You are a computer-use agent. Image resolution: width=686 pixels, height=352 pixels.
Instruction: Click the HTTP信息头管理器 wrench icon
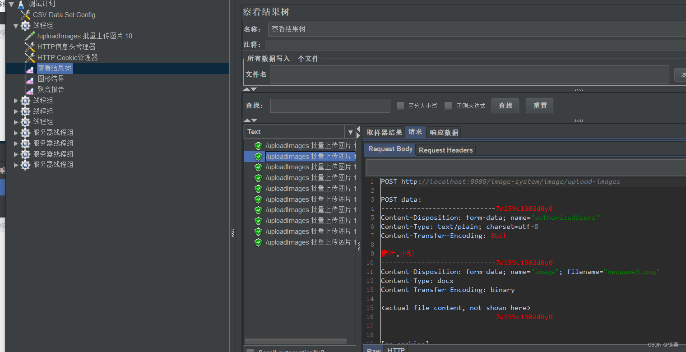tap(30, 47)
